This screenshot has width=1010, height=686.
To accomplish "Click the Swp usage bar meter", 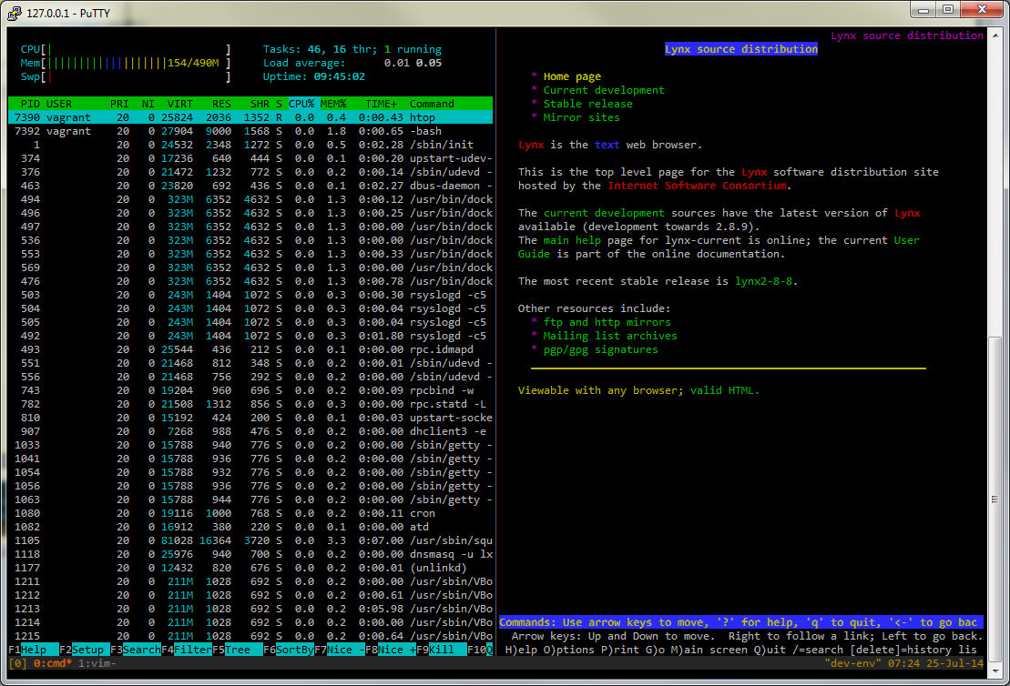I will (126, 76).
